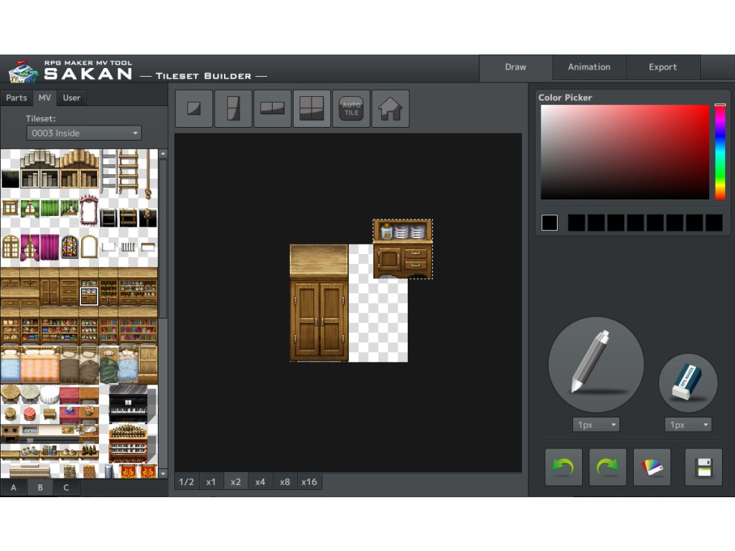The height and width of the screenshot is (551, 735).
Task: Click the rainbow hue slider
Action: 720,152
